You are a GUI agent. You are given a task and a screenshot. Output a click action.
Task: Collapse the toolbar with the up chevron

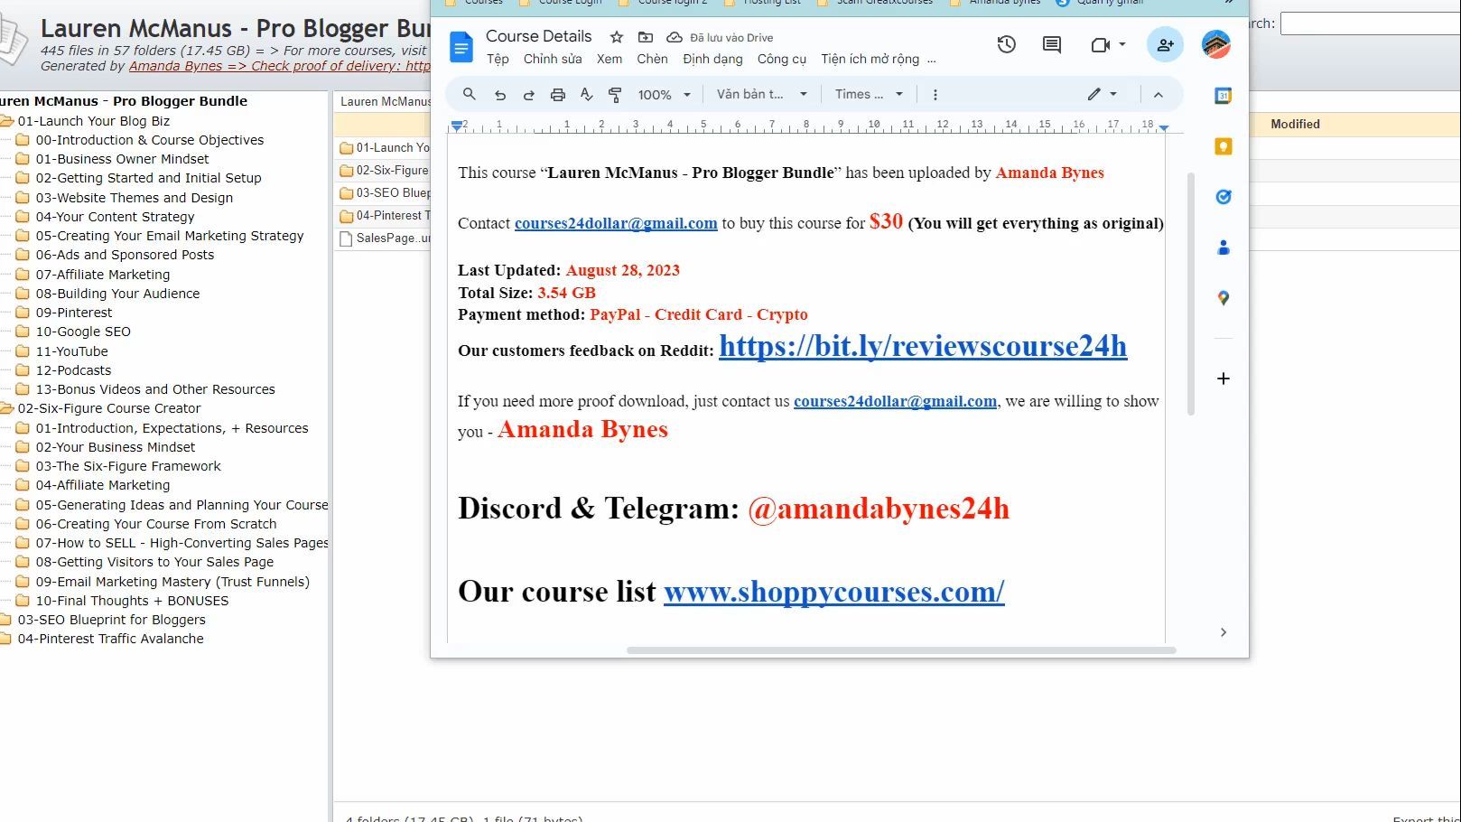(1159, 94)
